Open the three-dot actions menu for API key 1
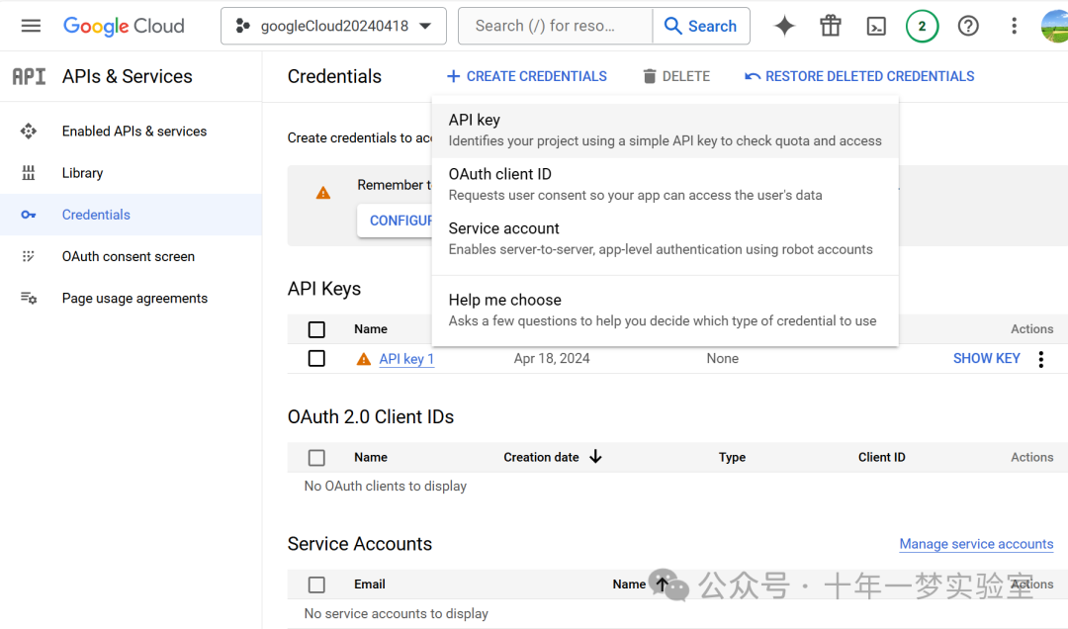The image size is (1068, 629). [x=1040, y=359]
